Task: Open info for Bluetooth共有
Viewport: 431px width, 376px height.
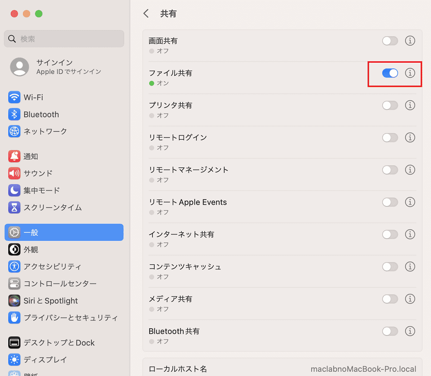Action: tap(410, 331)
